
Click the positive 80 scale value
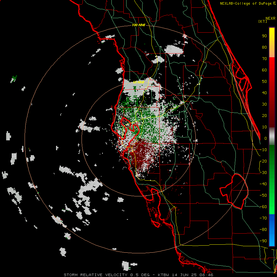click(x=264, y=47)
